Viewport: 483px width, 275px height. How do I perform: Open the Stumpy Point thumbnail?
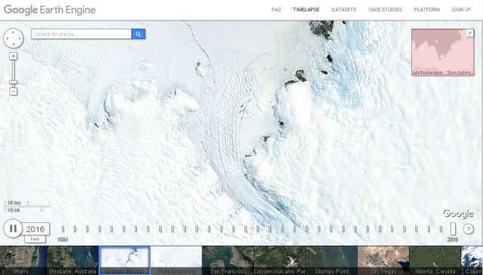pyautogui.click(x=331, y=260)
